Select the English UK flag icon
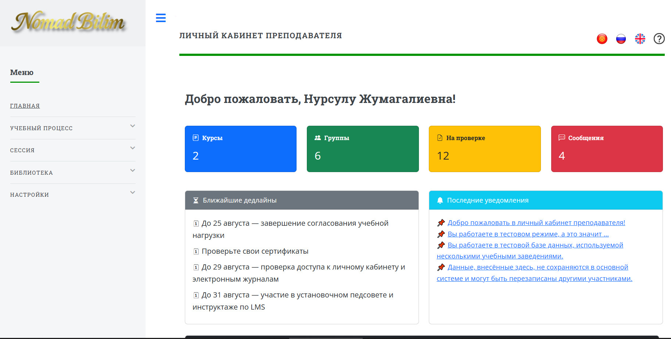This screenshot has height=339, width=671. [x=640, y=39]
